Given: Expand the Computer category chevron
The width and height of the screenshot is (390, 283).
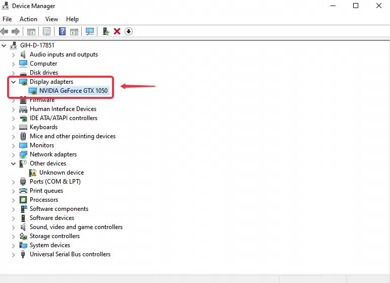Looking at the screenshot, I should point(14,64).
